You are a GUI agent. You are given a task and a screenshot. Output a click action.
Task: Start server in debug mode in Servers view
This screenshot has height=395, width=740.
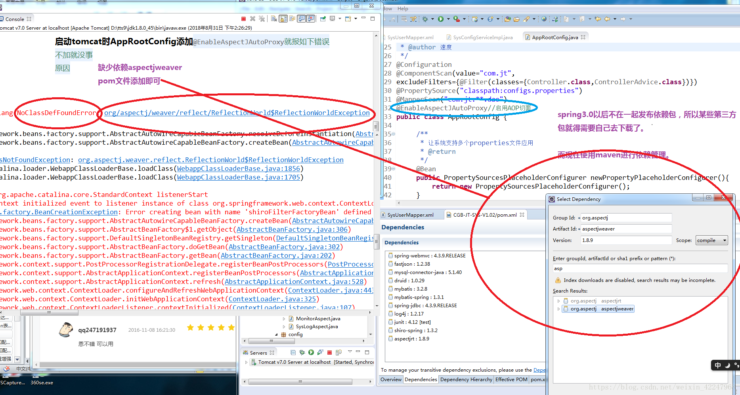coord(302,352)
